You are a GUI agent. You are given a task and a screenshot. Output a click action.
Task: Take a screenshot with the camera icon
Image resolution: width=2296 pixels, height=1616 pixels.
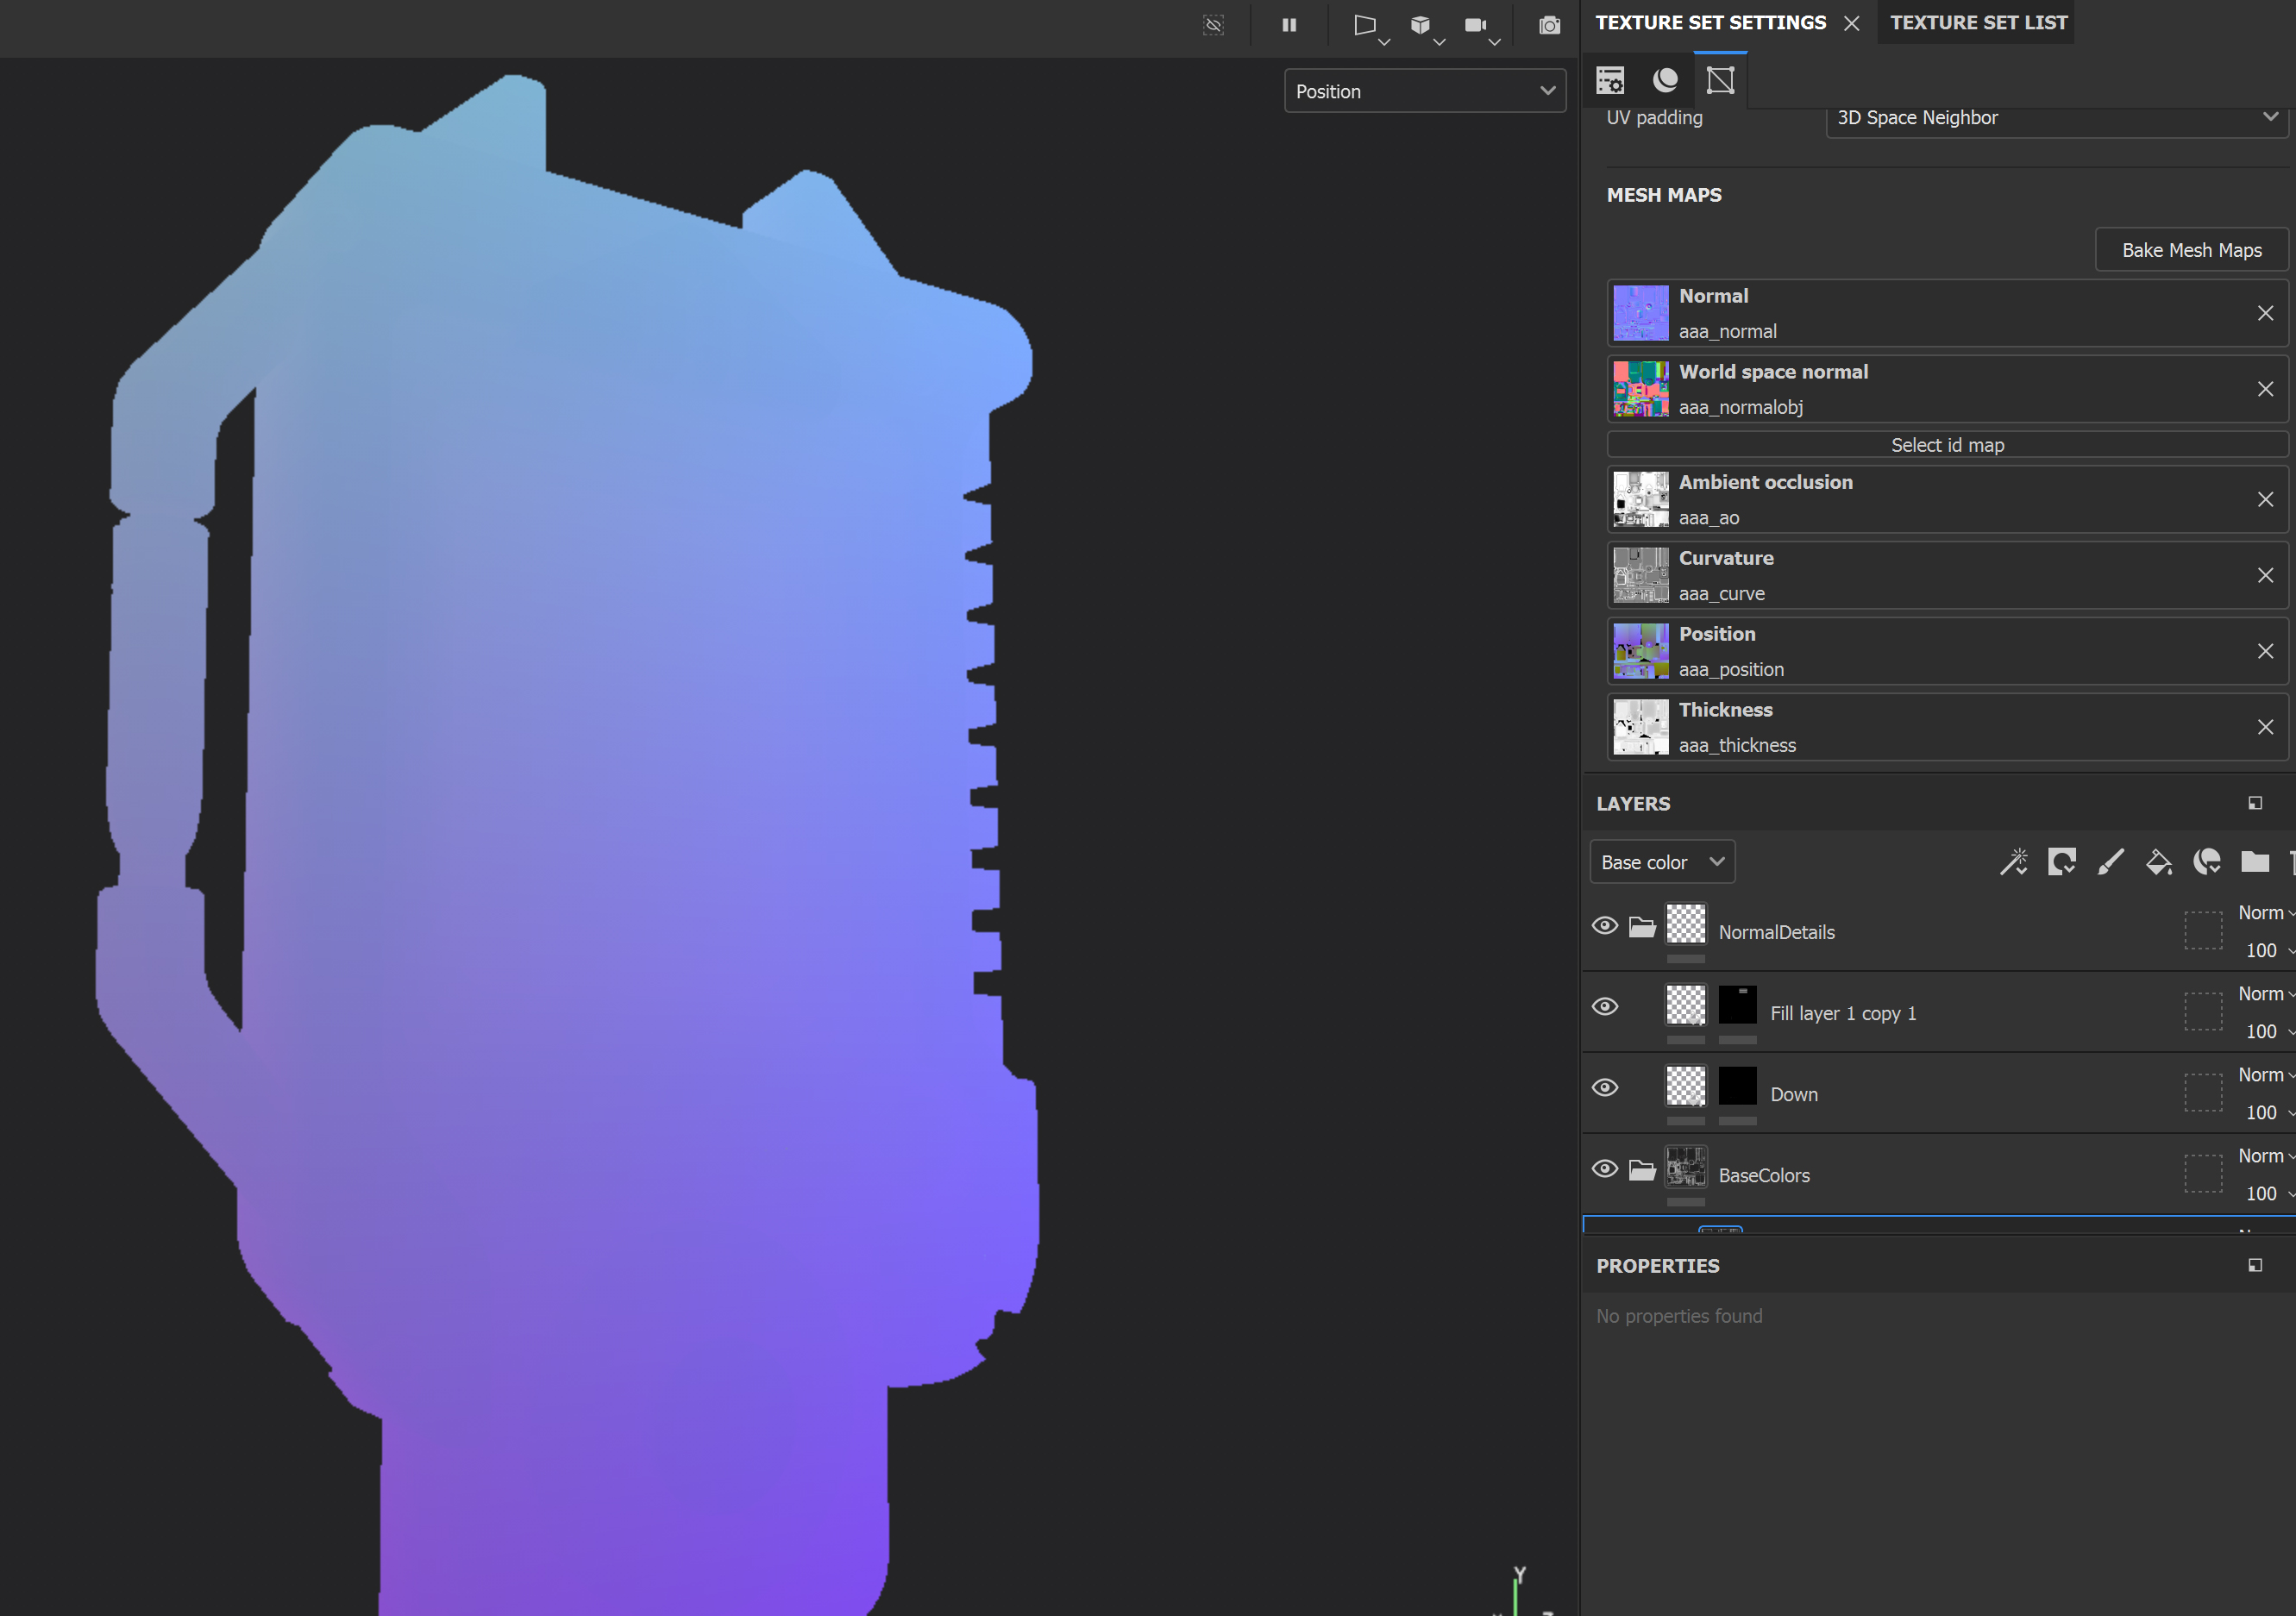[1548, 26]
